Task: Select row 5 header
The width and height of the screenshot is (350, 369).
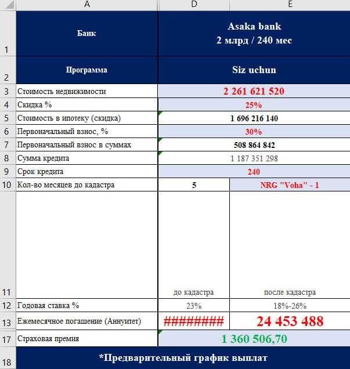Action: (8, 118)
